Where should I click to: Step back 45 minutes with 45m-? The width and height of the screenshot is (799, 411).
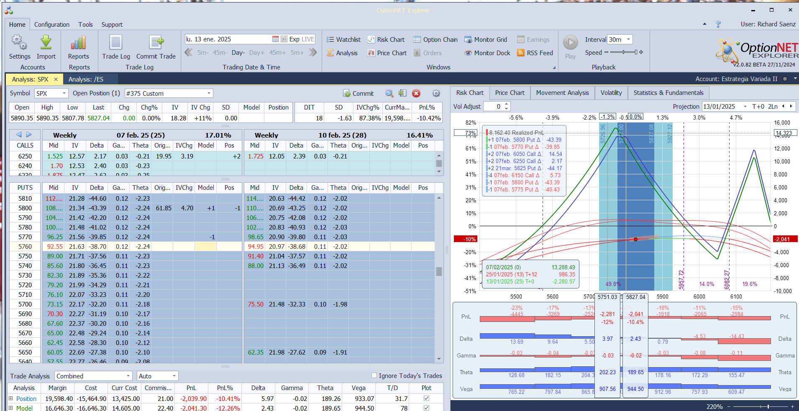tap(220, 53)
